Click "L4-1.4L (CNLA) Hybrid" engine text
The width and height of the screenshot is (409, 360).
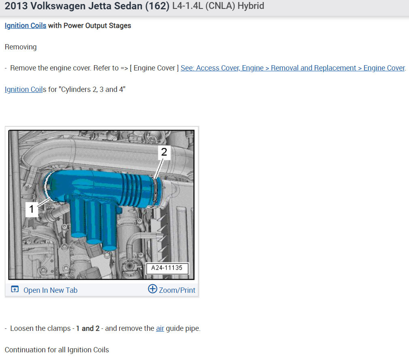tap(218, 6)
